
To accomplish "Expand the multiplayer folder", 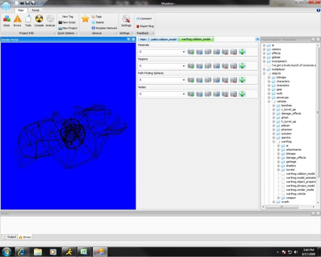I will tap(264, 69).
